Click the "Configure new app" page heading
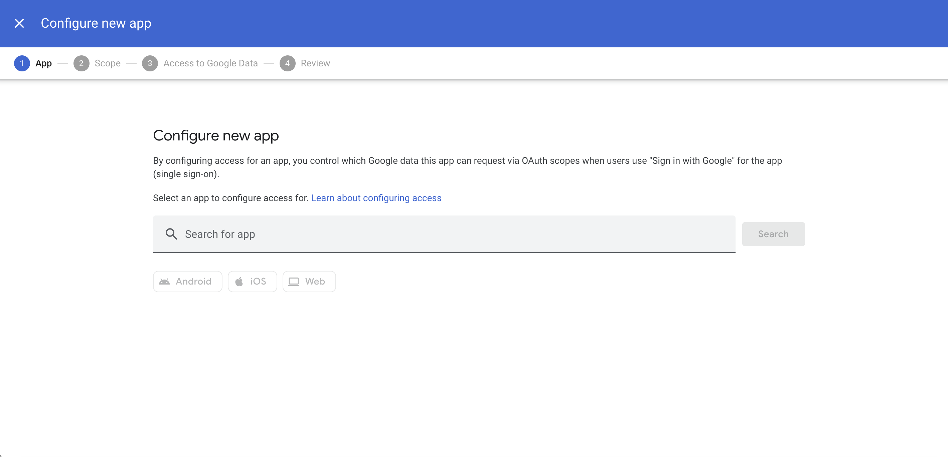 [216, 136]
